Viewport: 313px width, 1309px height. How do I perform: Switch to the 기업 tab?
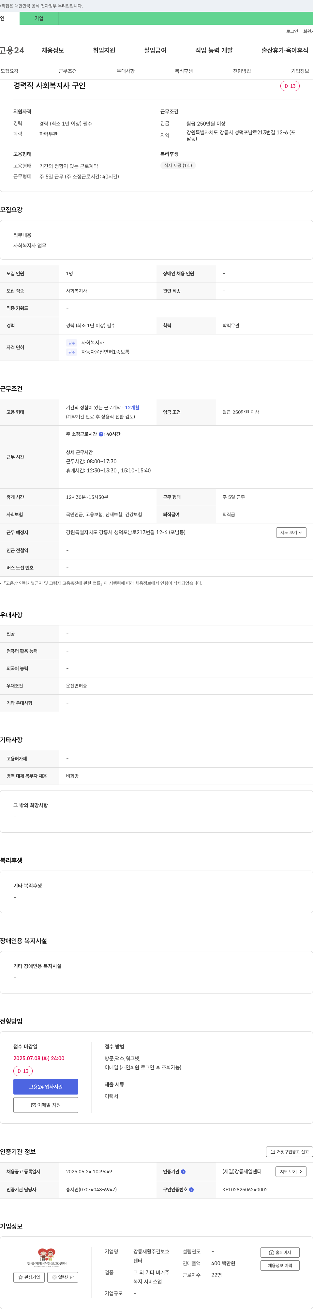[39, 18]
